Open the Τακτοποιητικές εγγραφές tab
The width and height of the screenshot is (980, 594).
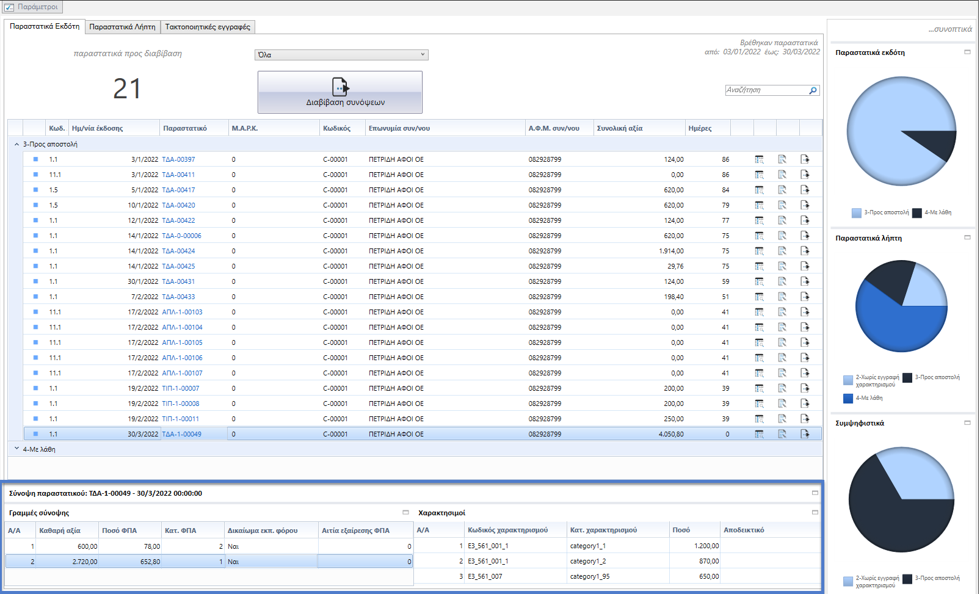tap(208, 27)
